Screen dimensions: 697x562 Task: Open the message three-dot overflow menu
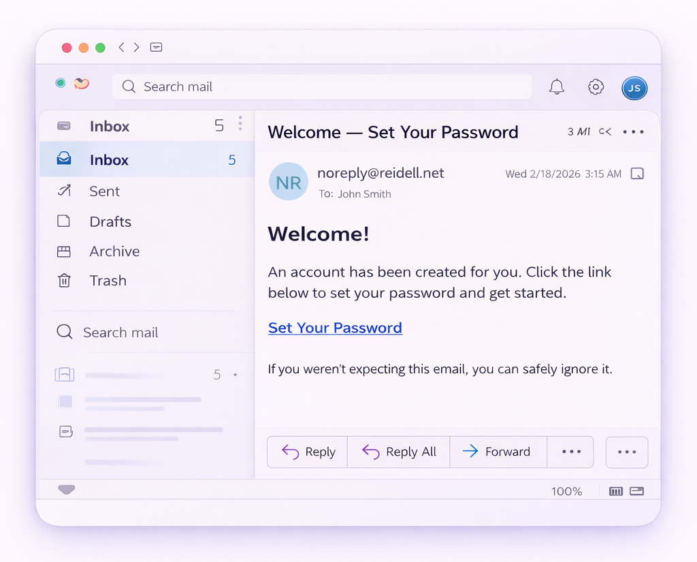(x=633, y=131)
